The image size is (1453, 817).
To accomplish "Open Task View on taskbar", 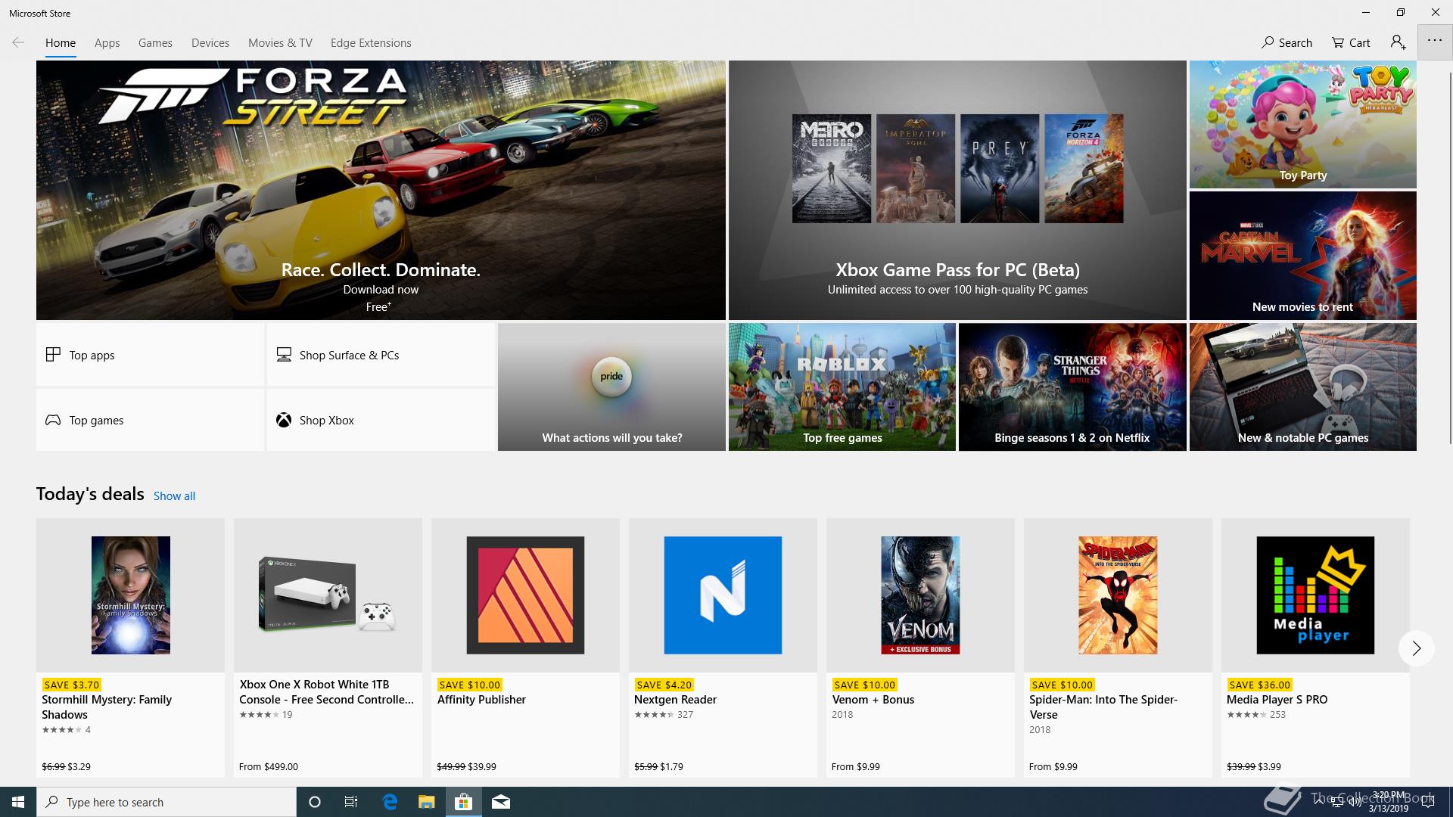I will point(351,802).
